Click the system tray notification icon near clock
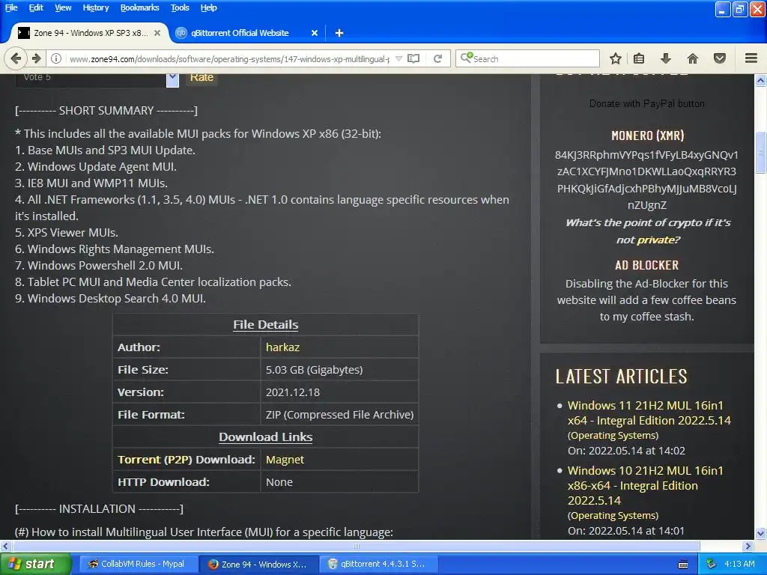 coord(711,564)
